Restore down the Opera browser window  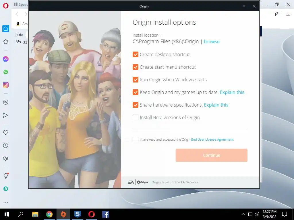277,4
